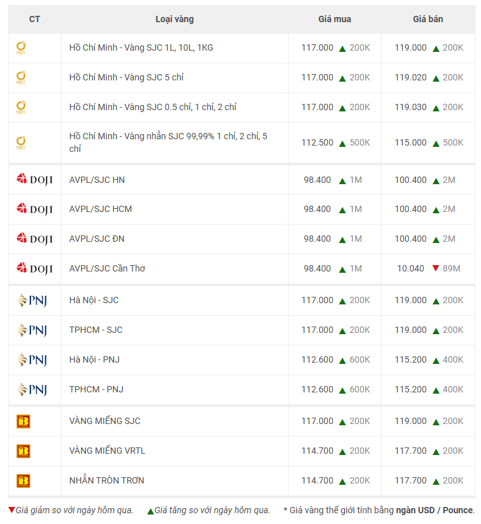Click 400K change in TPHCM - PNJ row
Image resolution: width=481 pixels, height=524 pixels.
pos(453,390)
